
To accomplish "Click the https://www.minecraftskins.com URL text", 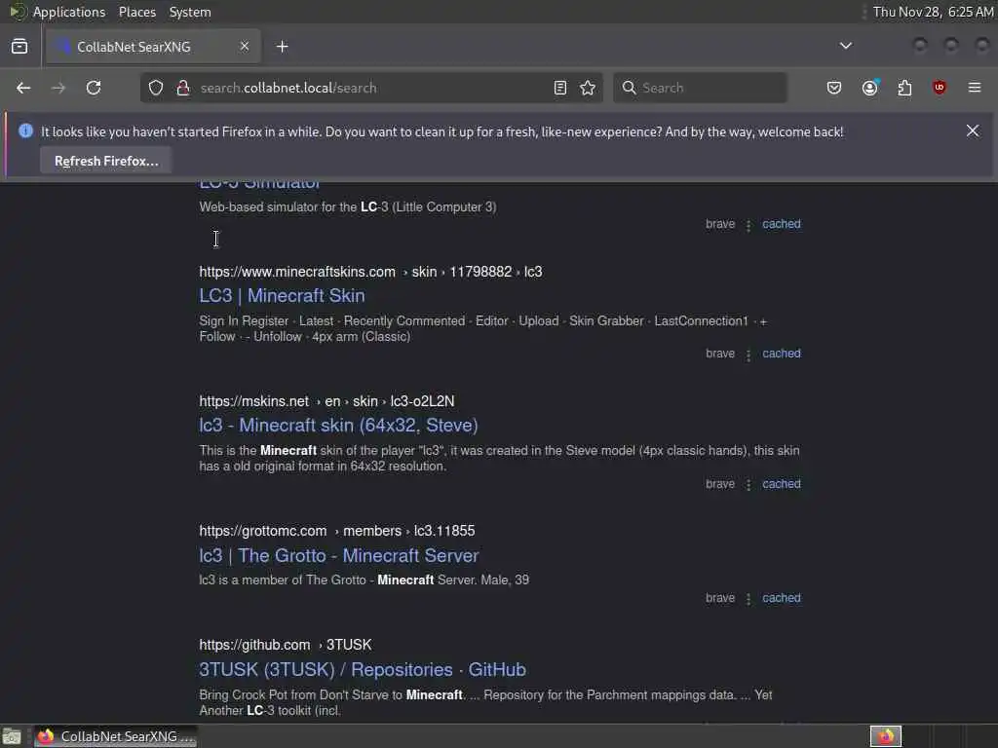I will [x=297, y=272].
